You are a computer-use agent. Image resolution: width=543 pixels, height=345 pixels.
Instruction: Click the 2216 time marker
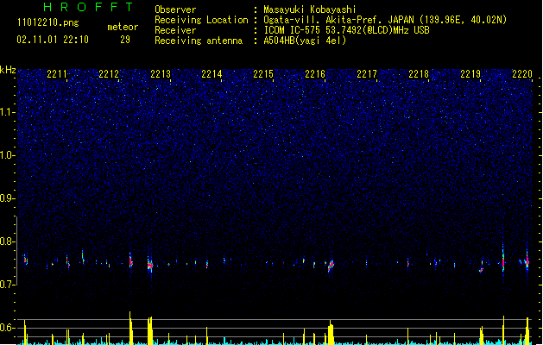pos(315,74)
